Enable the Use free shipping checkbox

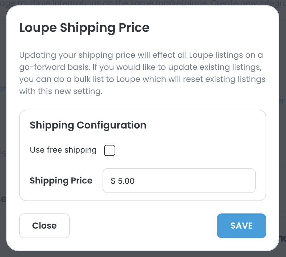click(110, 151)
